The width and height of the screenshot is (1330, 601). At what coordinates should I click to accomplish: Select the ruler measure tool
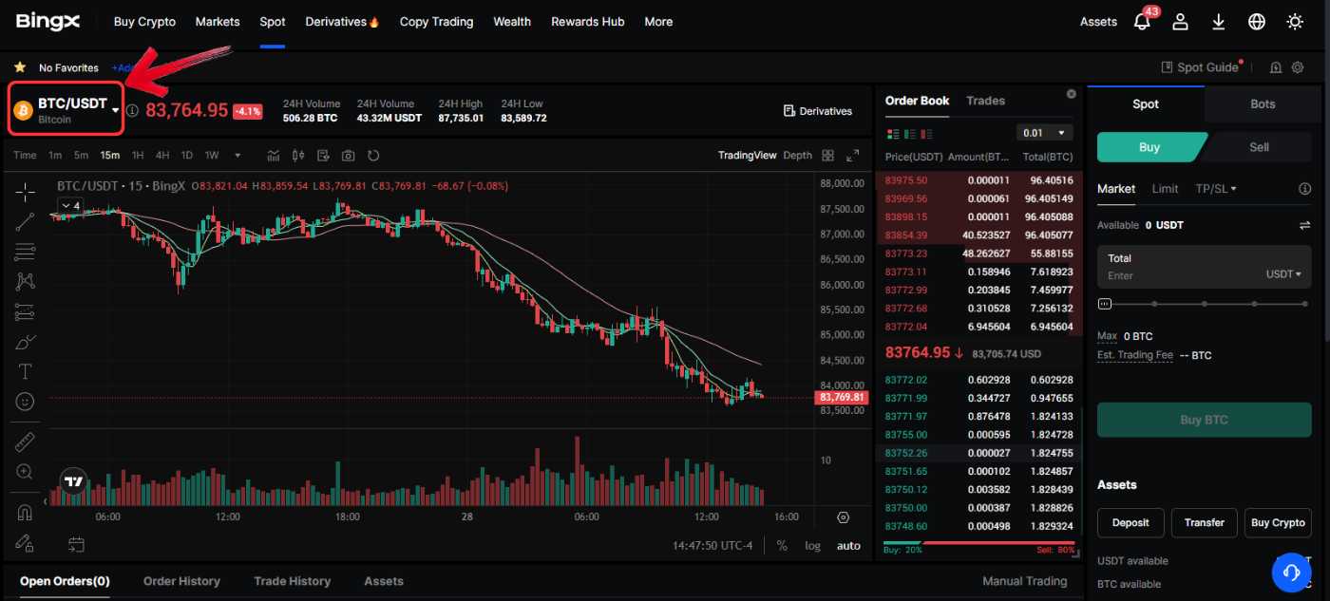(25, 441)
